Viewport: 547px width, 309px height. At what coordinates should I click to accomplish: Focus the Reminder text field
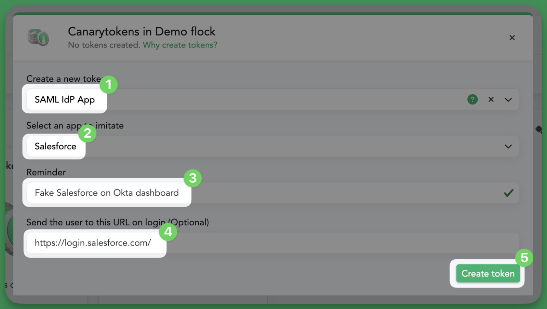click(x=107, y=193)
